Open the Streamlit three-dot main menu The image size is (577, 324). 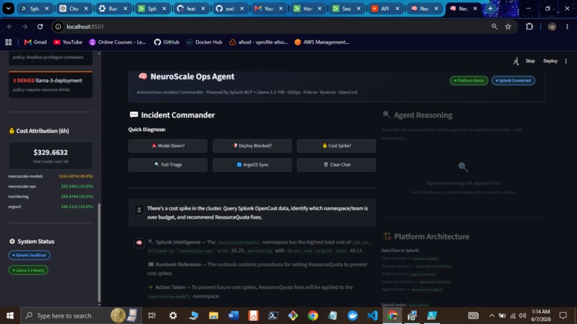(x=566, y=61)
